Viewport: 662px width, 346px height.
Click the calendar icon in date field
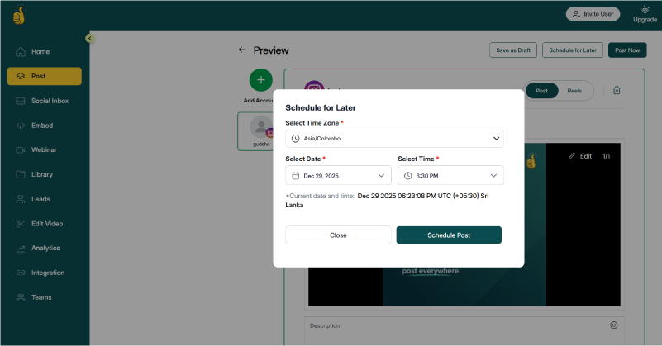click(x=296, y=176)
